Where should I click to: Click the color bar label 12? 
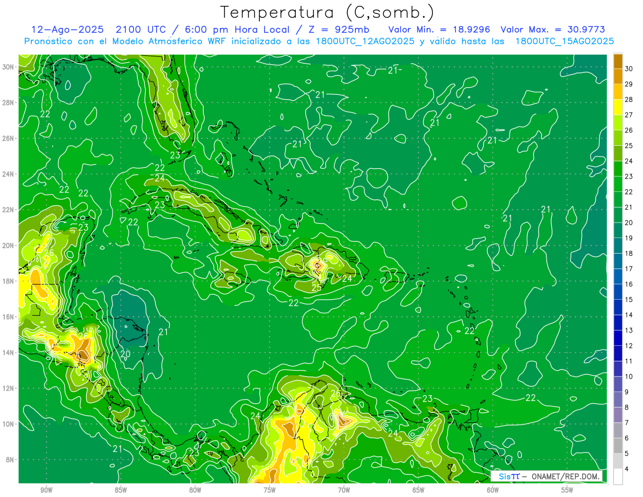[x=630, y=346]
